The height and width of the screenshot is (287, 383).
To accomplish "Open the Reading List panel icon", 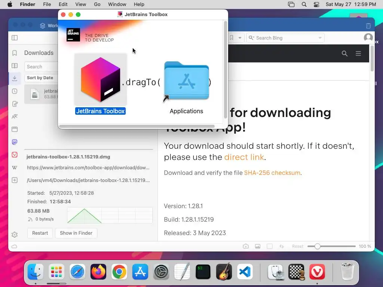I will click(15, 66).
